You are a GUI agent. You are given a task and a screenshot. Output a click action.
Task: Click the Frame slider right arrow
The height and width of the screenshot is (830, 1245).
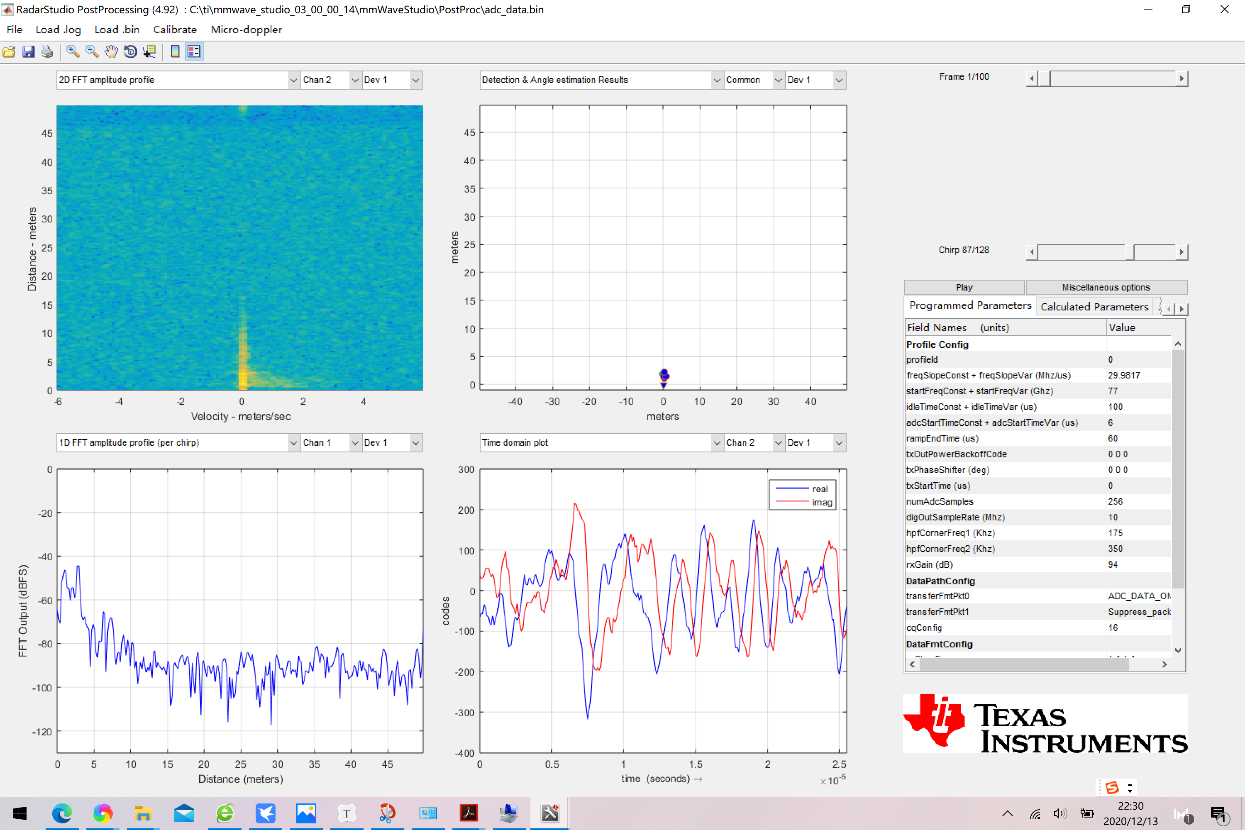point(1182,78)
